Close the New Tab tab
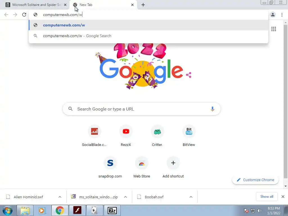Viewport: 288px width, 216px height. (x=132, y=5)
